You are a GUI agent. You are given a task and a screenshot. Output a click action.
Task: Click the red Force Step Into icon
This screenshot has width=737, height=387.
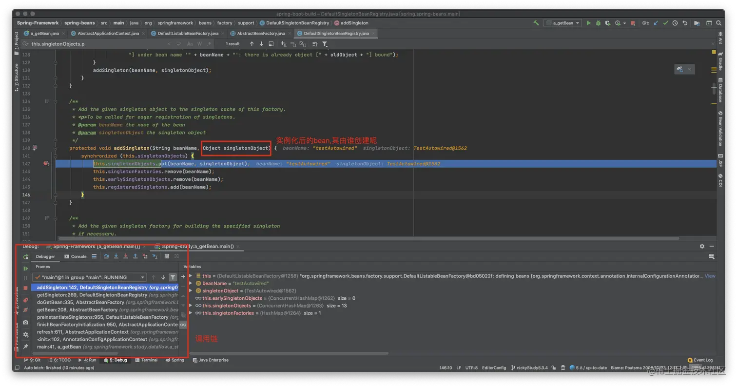pyautogui.click(x=126, y=256)
